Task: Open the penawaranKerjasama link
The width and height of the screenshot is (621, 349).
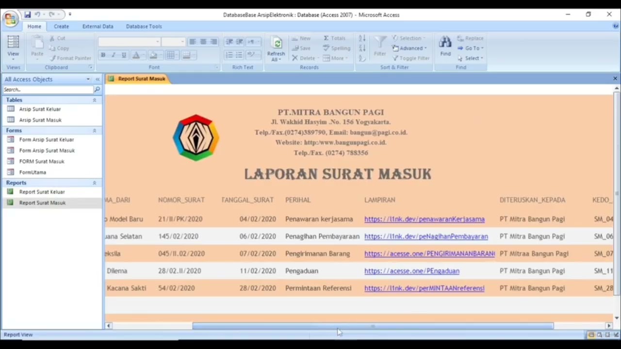Action: point(425,219)
